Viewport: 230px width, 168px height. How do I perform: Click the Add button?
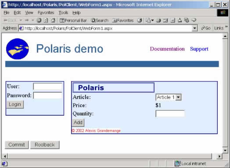coord(78,122)
